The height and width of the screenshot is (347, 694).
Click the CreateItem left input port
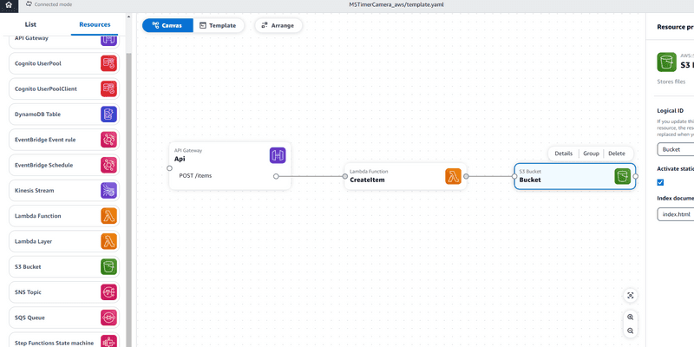(344, 176)
